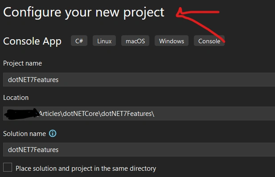Click the Articles segment in Location path
The image size is (275, 177).
[50, 114]
